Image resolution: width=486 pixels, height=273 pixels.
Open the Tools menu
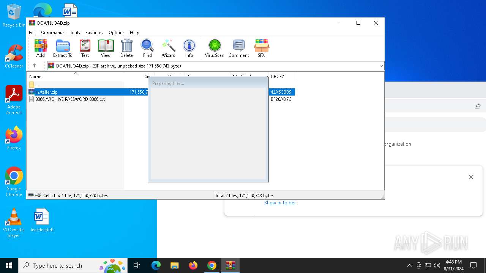(75, 33)
